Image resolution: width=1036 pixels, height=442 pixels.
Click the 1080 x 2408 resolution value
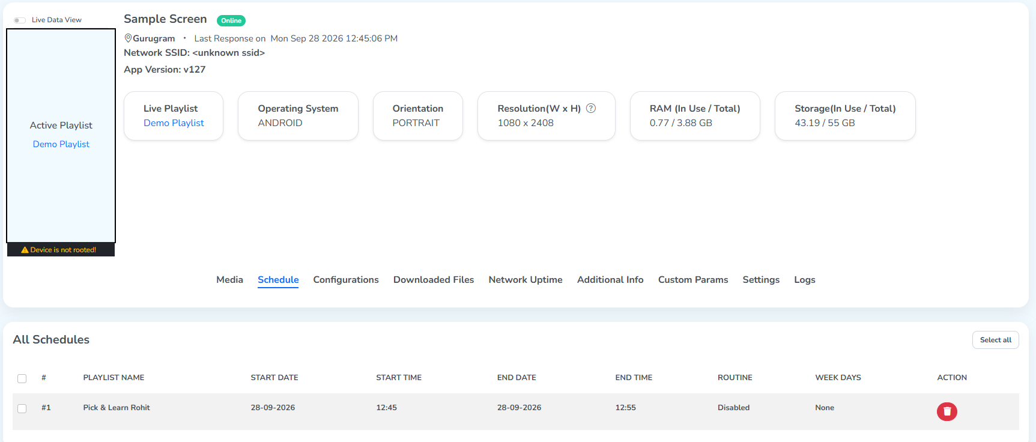[526, 123]
